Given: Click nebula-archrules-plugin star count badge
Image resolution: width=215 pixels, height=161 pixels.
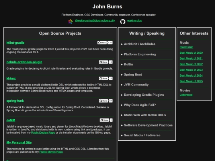Looking at the screenshot, I should coord(111,62).
